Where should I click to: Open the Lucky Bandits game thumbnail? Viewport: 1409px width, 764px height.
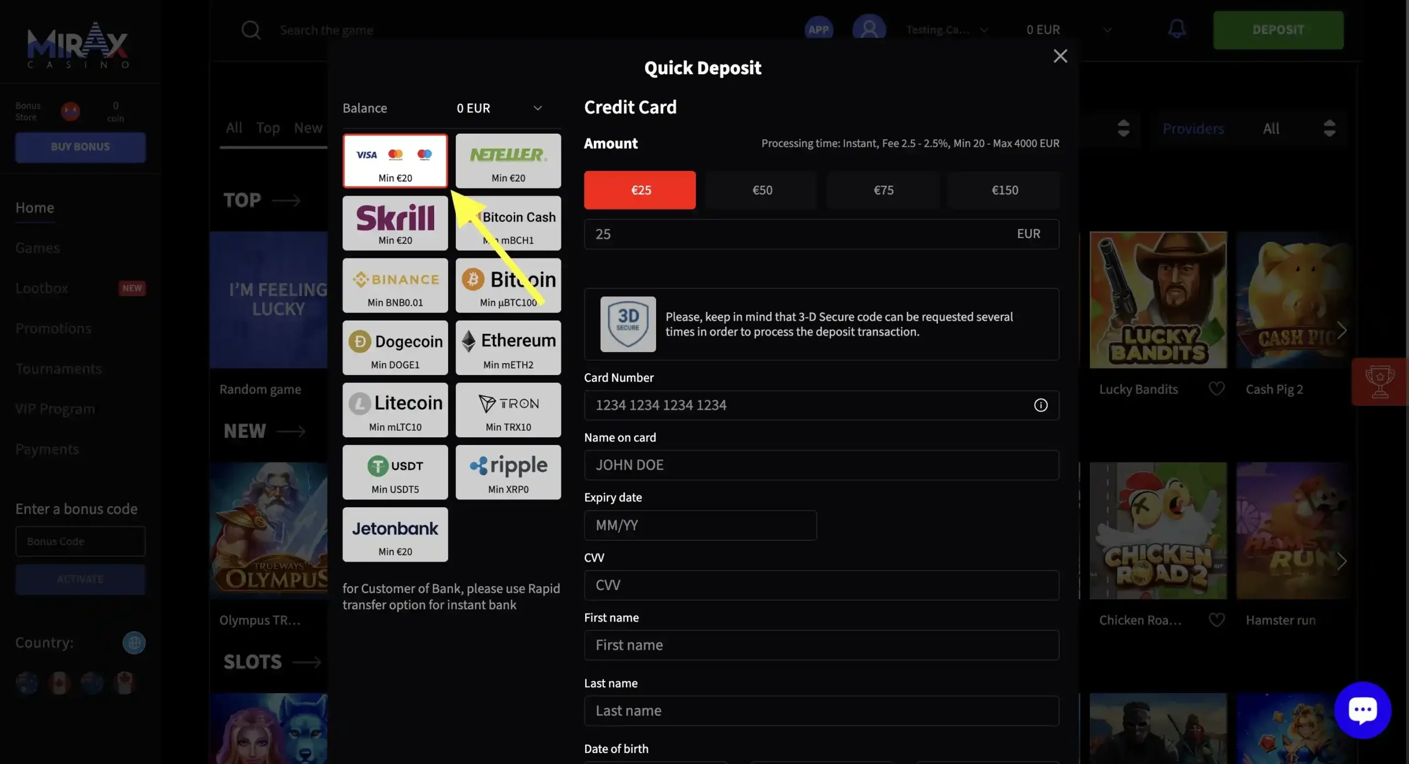pos(1158,300)
